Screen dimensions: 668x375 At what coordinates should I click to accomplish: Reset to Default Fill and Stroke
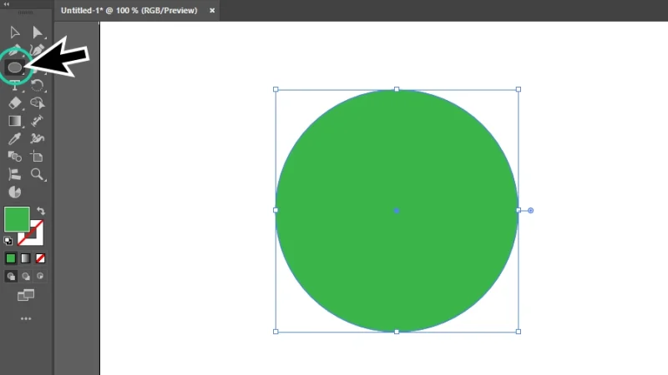[x=8, y=241]
